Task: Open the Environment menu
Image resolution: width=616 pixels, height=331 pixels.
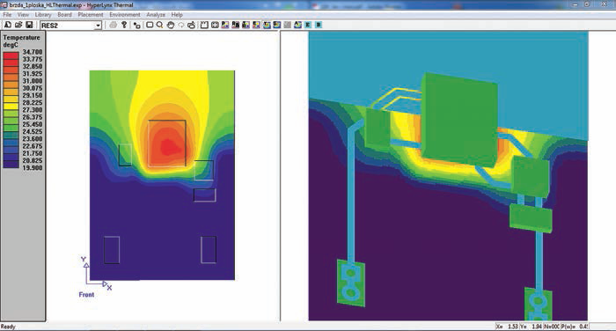Action: (125, 15)
